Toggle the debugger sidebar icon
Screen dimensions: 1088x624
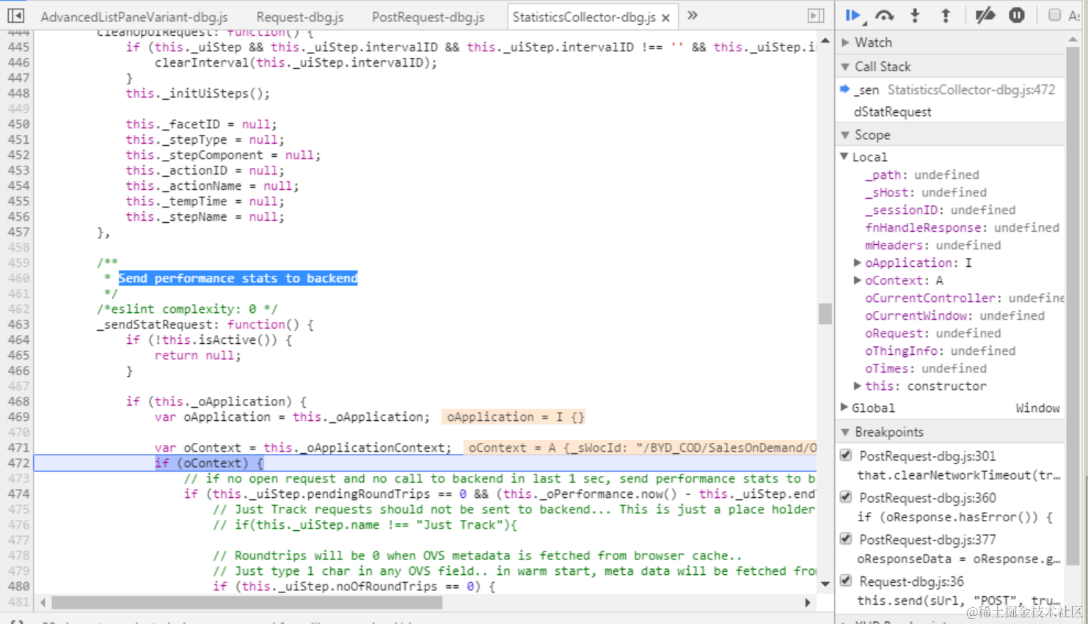point(815,15)
